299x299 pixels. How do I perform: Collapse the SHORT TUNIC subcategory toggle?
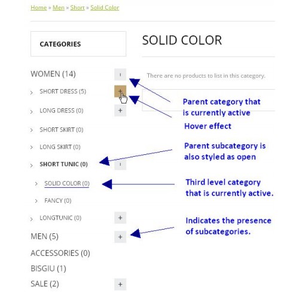point(120,164)
